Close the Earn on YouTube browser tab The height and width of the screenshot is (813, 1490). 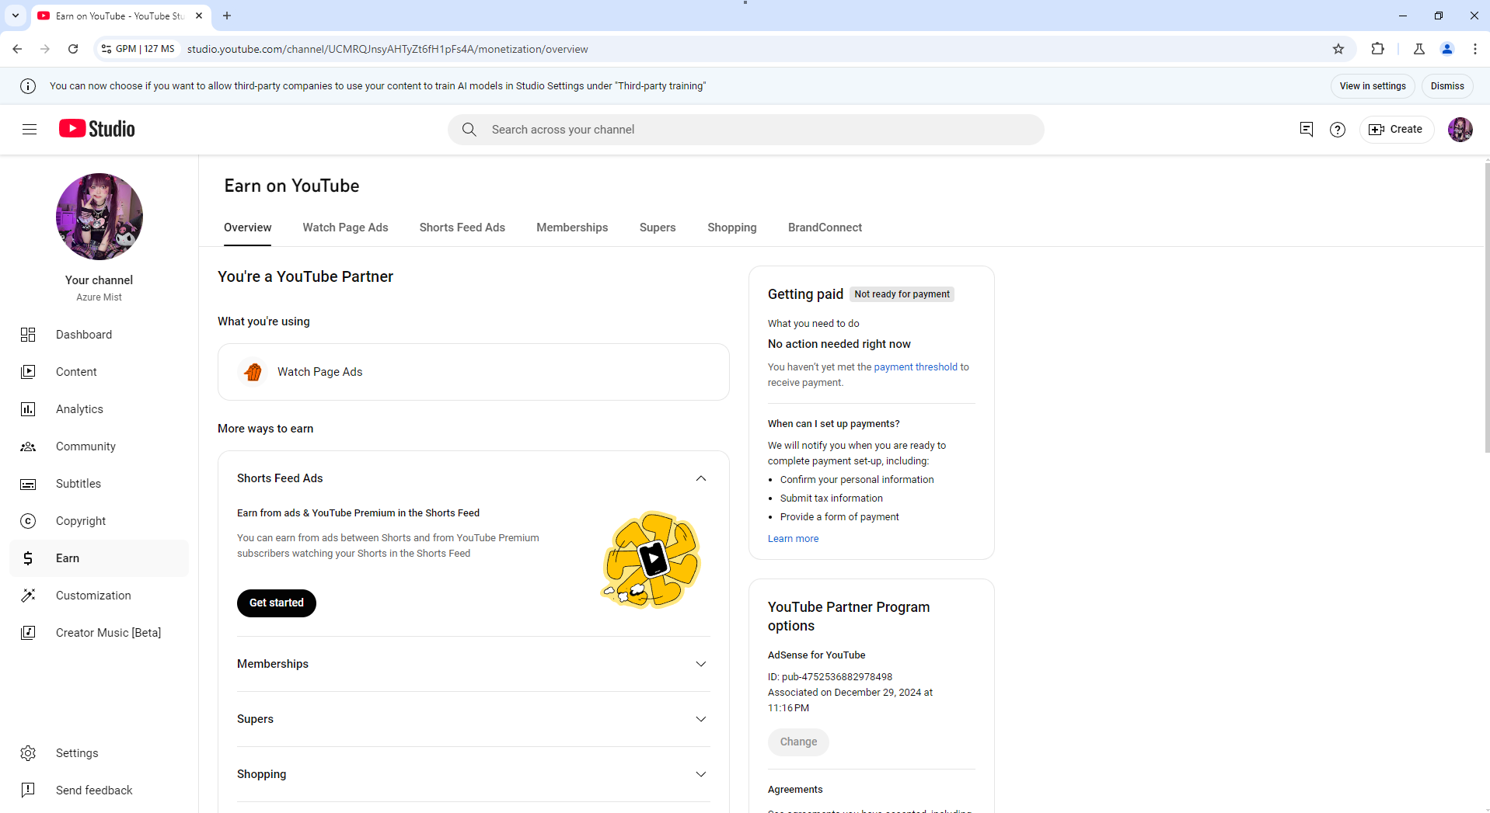(199, 16)
